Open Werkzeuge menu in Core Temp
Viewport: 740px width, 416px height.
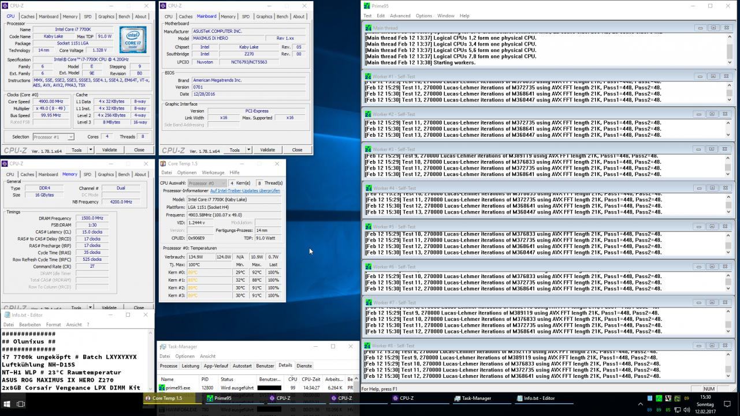(x=213, y=173)
